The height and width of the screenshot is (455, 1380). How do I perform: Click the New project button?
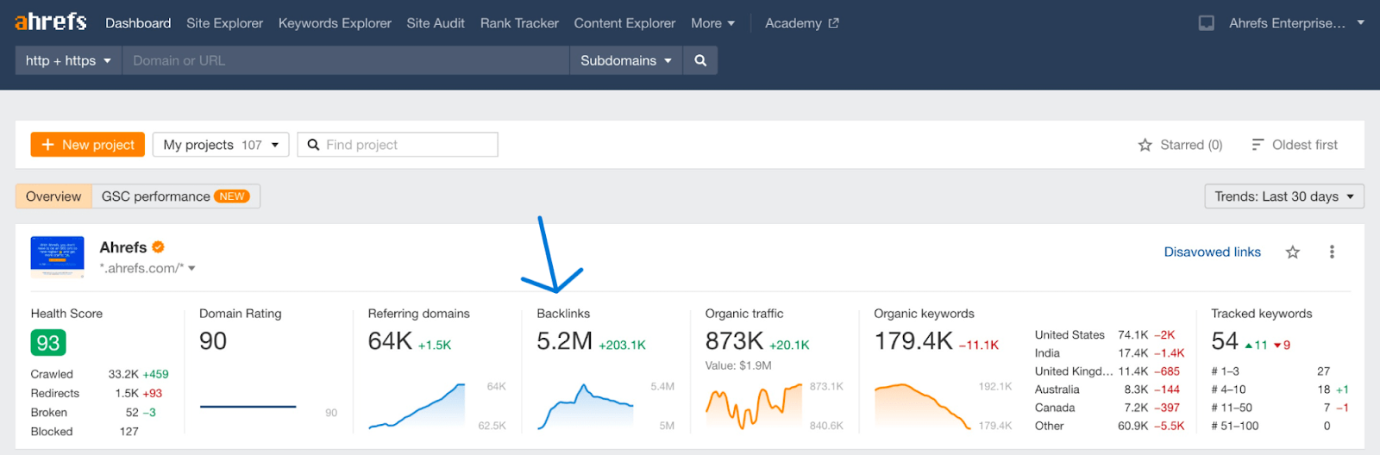pos(87,145)
